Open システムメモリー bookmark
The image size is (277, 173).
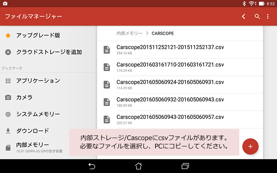pos(38,114)
